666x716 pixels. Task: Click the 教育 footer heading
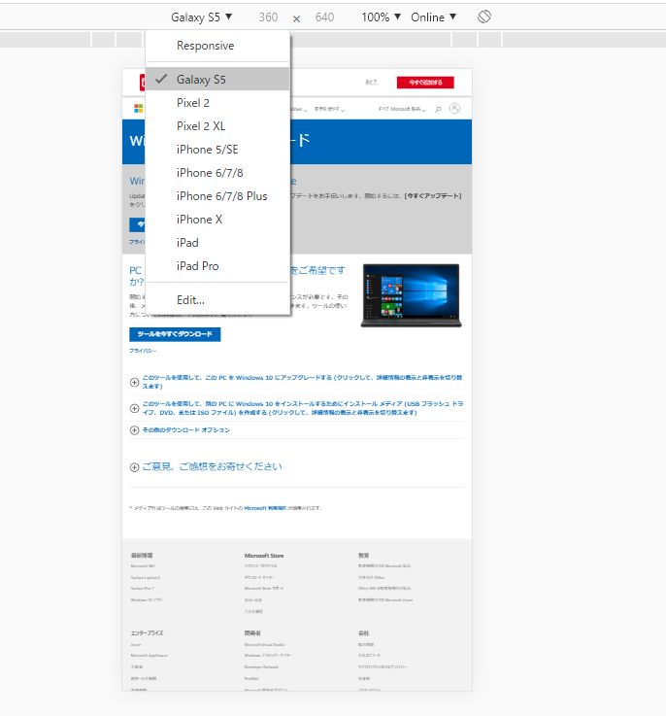pyautogui.click(x=363, y=556)
